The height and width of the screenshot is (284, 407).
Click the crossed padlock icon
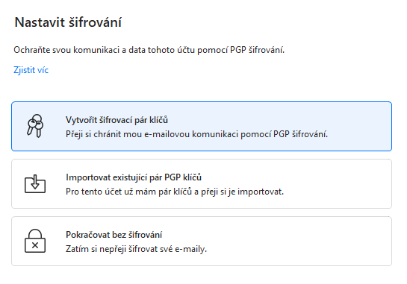point(35,241)
